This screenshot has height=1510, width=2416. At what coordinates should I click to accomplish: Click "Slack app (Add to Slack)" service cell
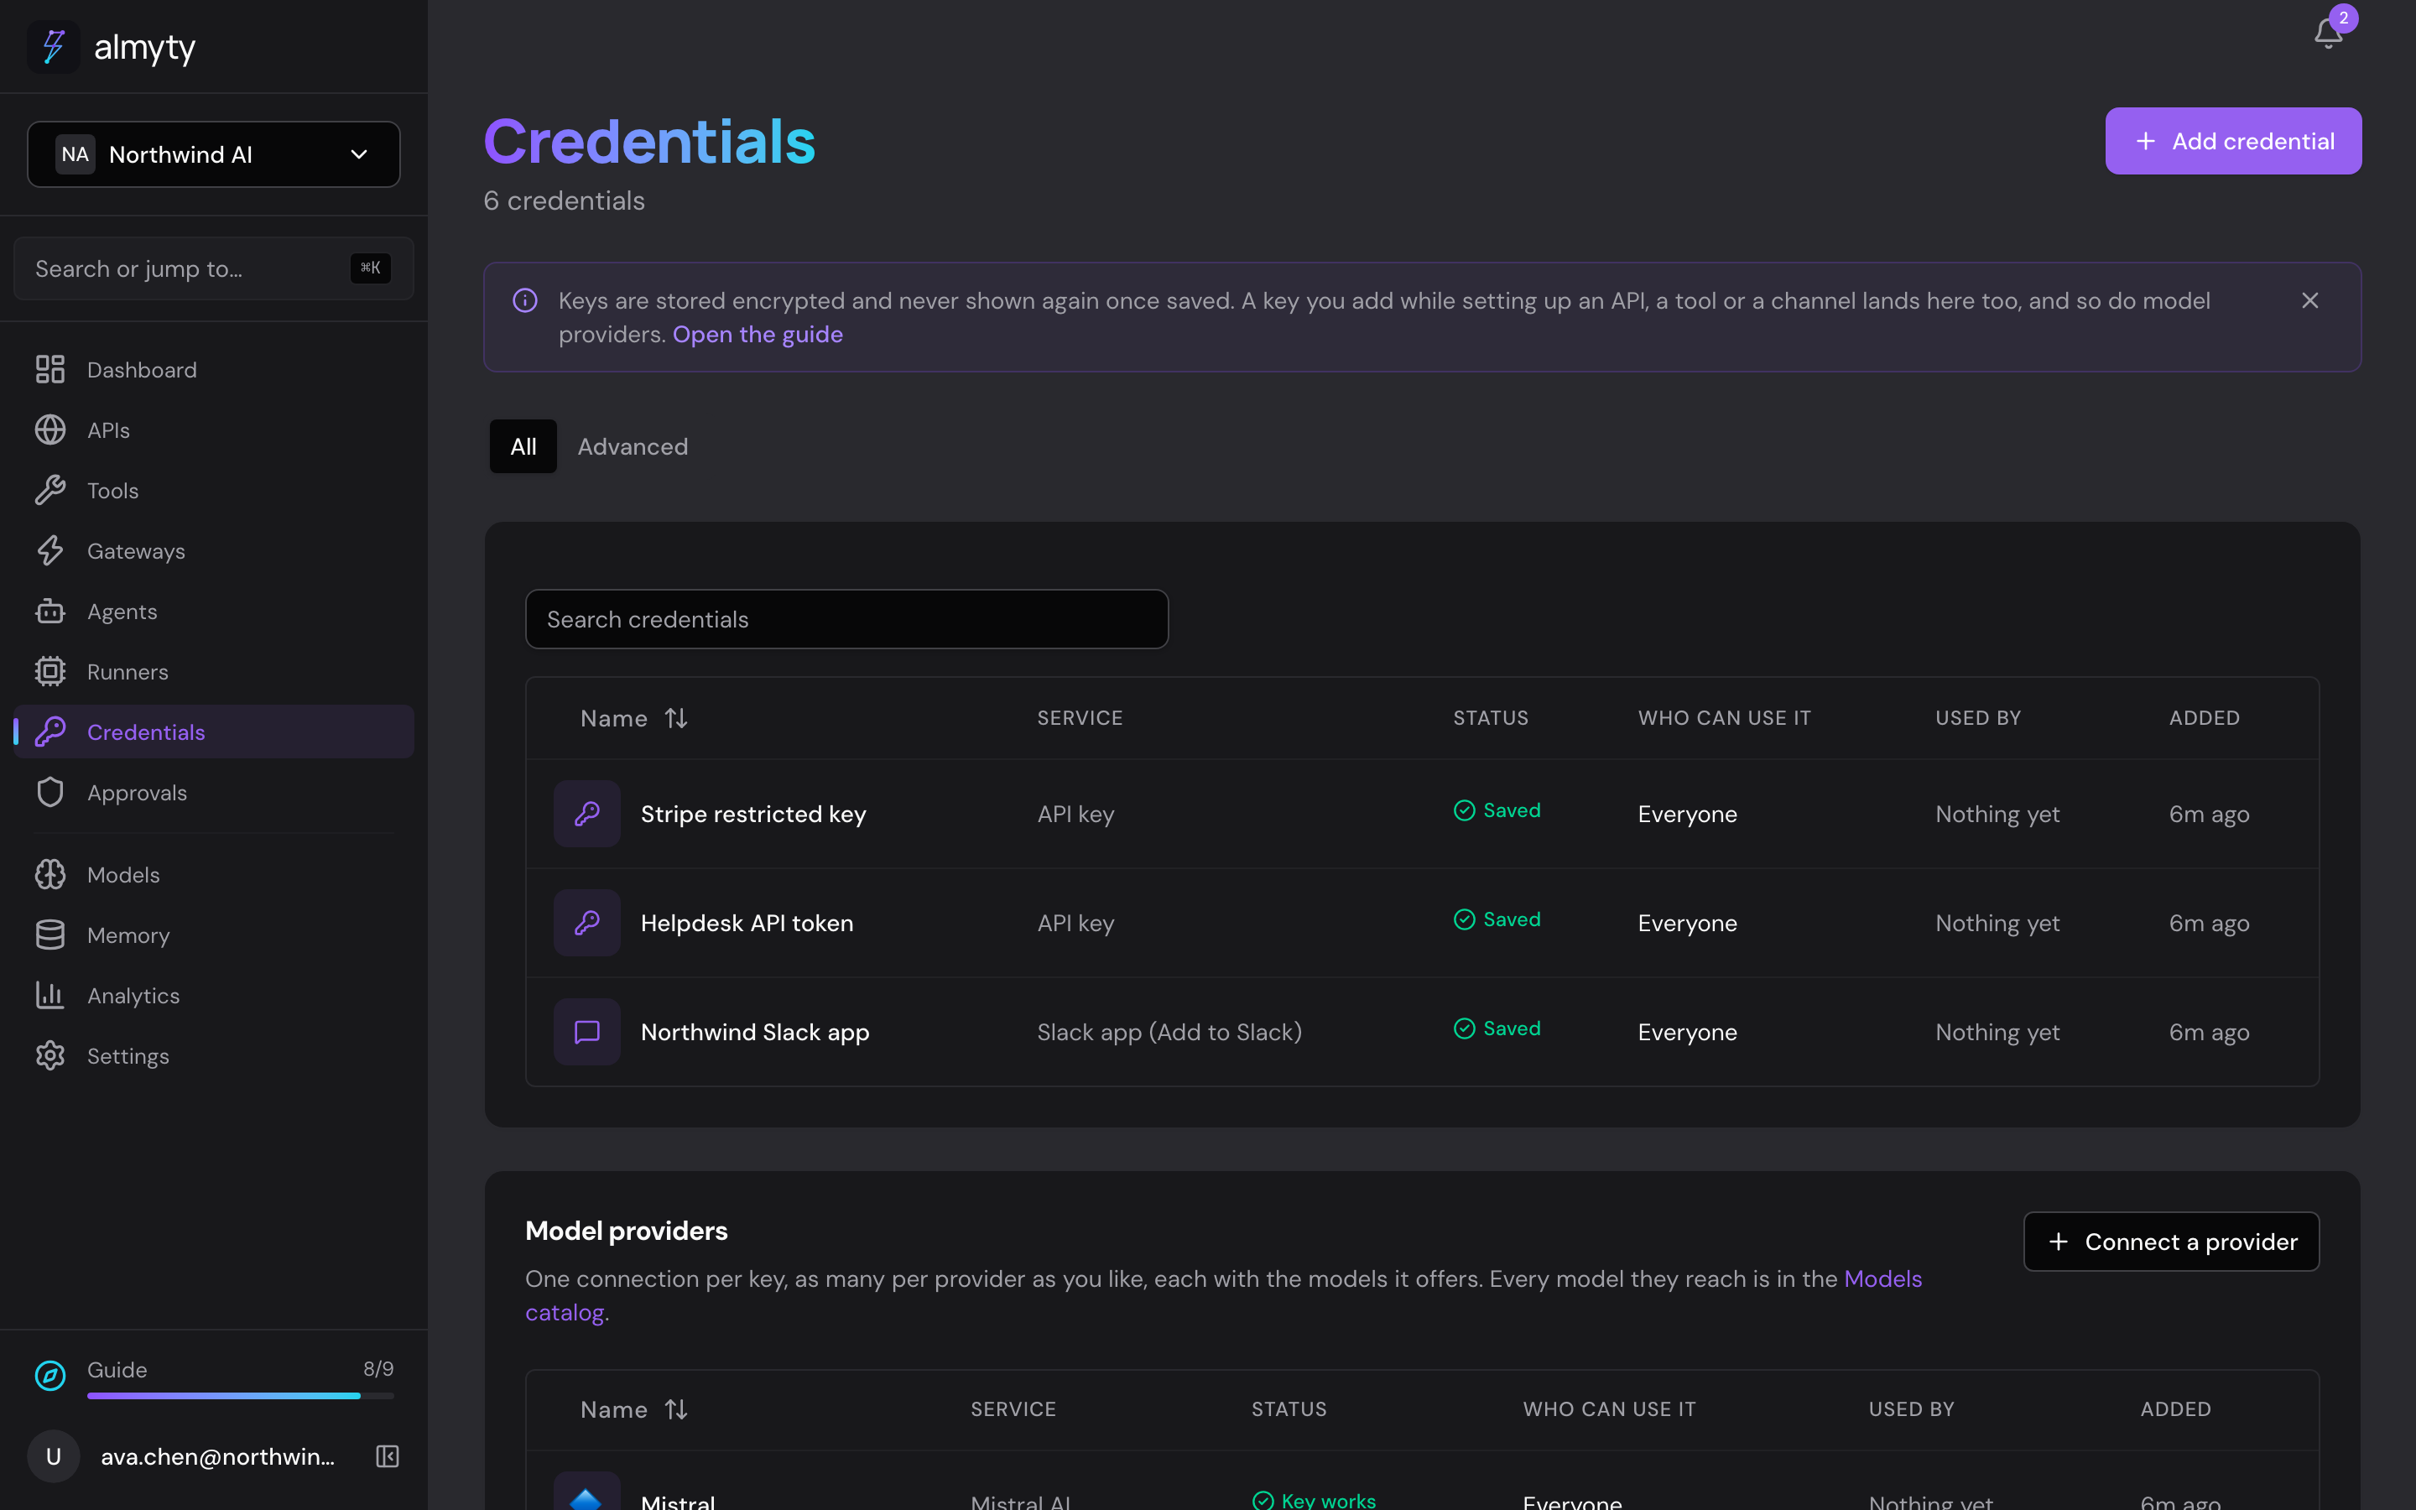point(1169,1032)
